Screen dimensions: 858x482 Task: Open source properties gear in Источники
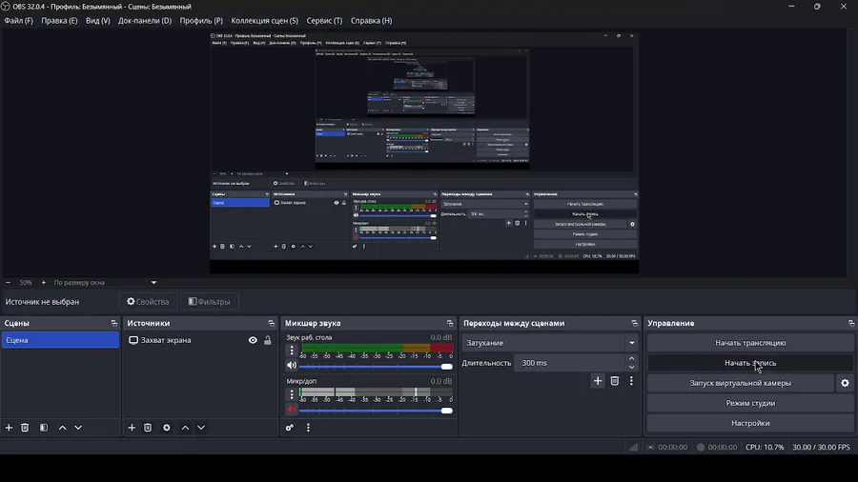[x=167, y=428]
